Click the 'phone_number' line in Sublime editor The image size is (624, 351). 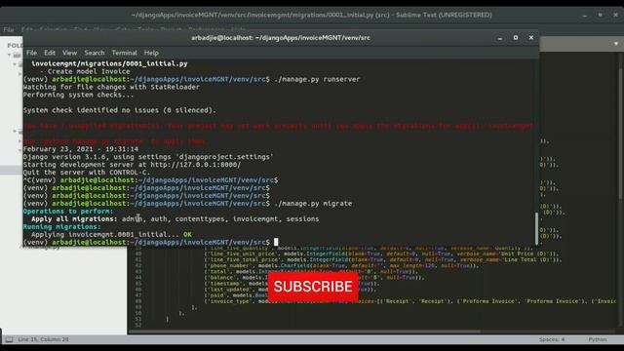(341, 265)
